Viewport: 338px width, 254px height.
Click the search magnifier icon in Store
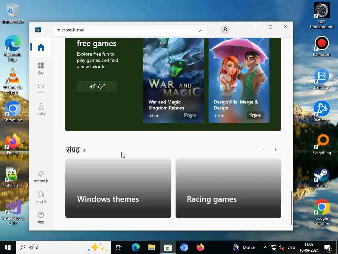click(201, 30)
